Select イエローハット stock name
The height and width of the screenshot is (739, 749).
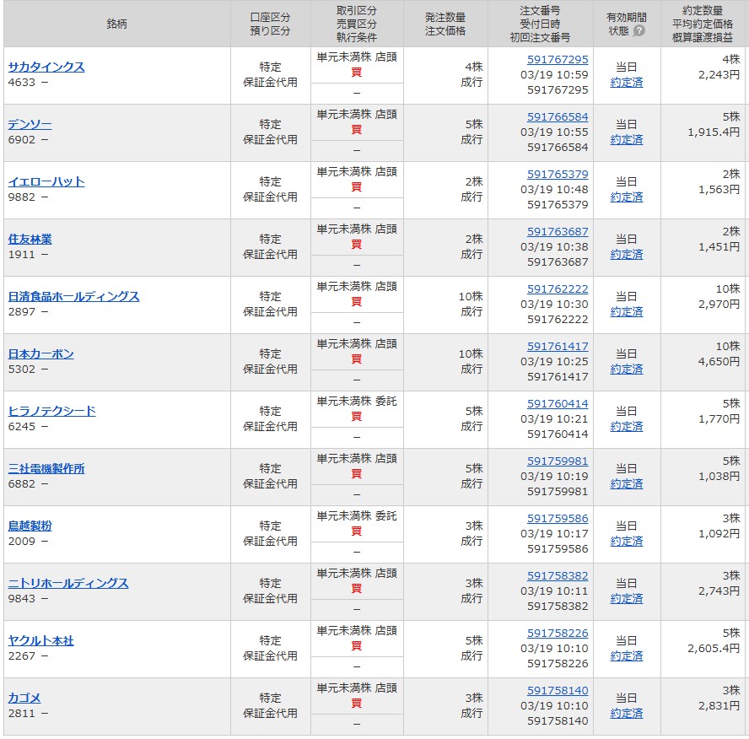(x=46, y=182)
